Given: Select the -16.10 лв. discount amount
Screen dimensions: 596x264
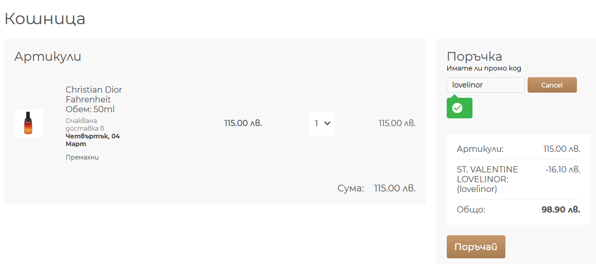Looking at the screenshot, I should pos(563,169).
